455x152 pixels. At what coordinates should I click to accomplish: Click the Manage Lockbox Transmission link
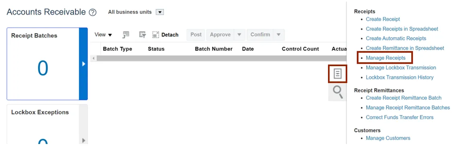(401, 67)
